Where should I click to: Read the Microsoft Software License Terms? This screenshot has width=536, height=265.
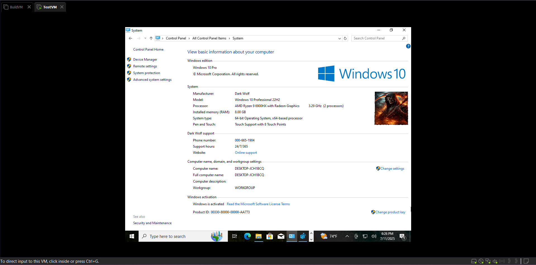[258, 204]
